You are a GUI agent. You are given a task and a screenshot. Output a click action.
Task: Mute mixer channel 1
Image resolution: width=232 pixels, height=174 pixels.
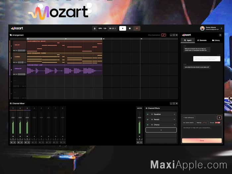click(x=11, y=142)
